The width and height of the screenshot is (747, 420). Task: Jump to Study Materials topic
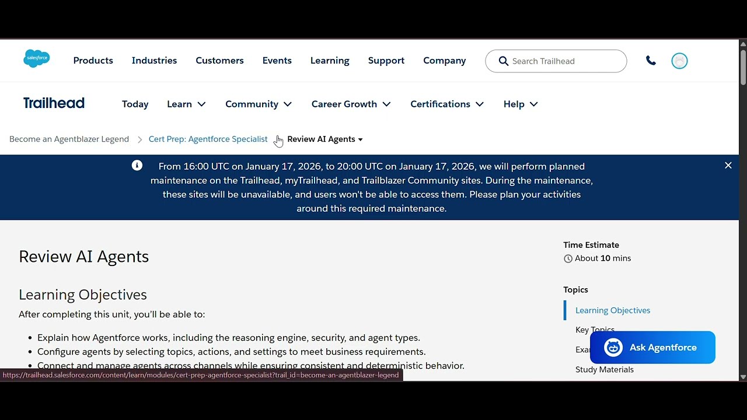pyautogui.click(x=605, y=369)
